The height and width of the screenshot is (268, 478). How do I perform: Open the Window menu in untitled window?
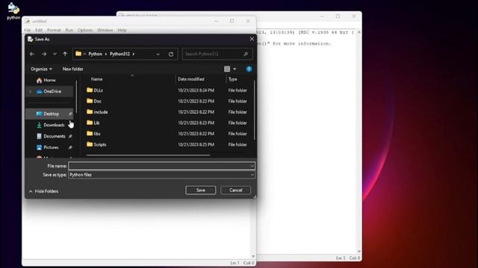(105, 30)
